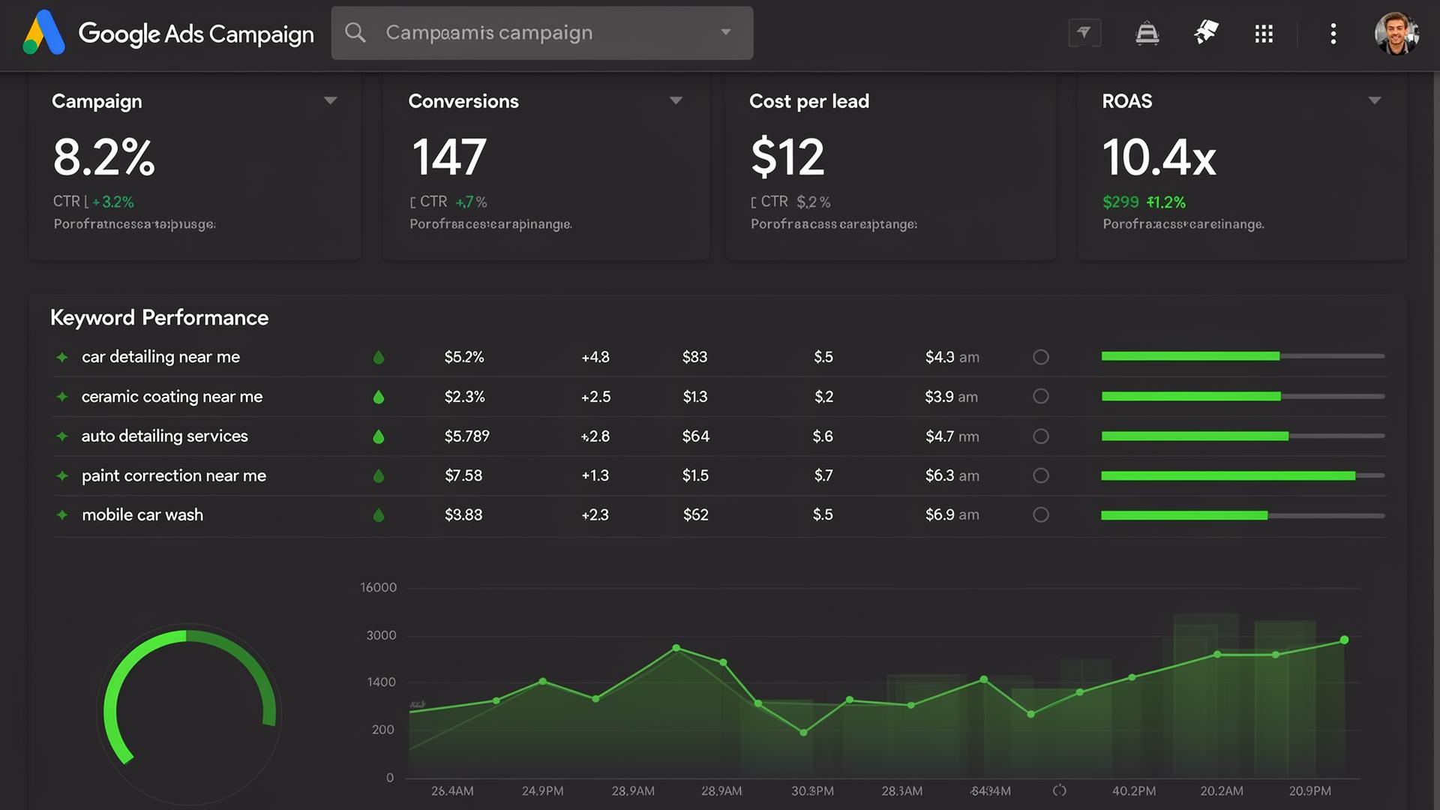Click the 10.4x ROAS value

[x=1159, y=157]
